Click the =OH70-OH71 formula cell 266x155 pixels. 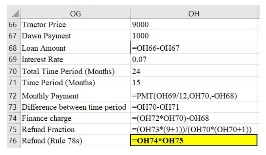point(194,107)
